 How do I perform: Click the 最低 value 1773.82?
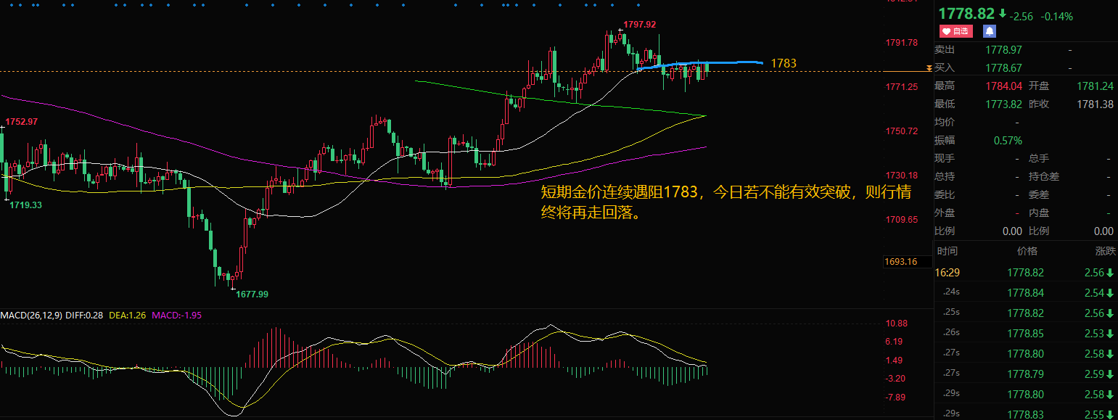click(x=1003, y=104)
